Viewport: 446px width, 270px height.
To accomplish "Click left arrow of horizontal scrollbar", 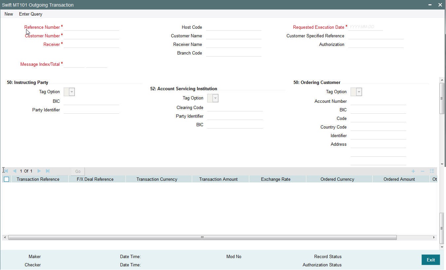I will pos(5,237).
